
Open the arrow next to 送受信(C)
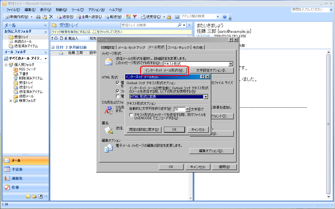(164, 17)
